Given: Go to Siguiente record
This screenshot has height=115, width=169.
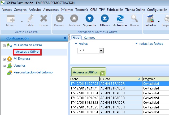Looking at the screenshot, I should (x=89, y=18).
